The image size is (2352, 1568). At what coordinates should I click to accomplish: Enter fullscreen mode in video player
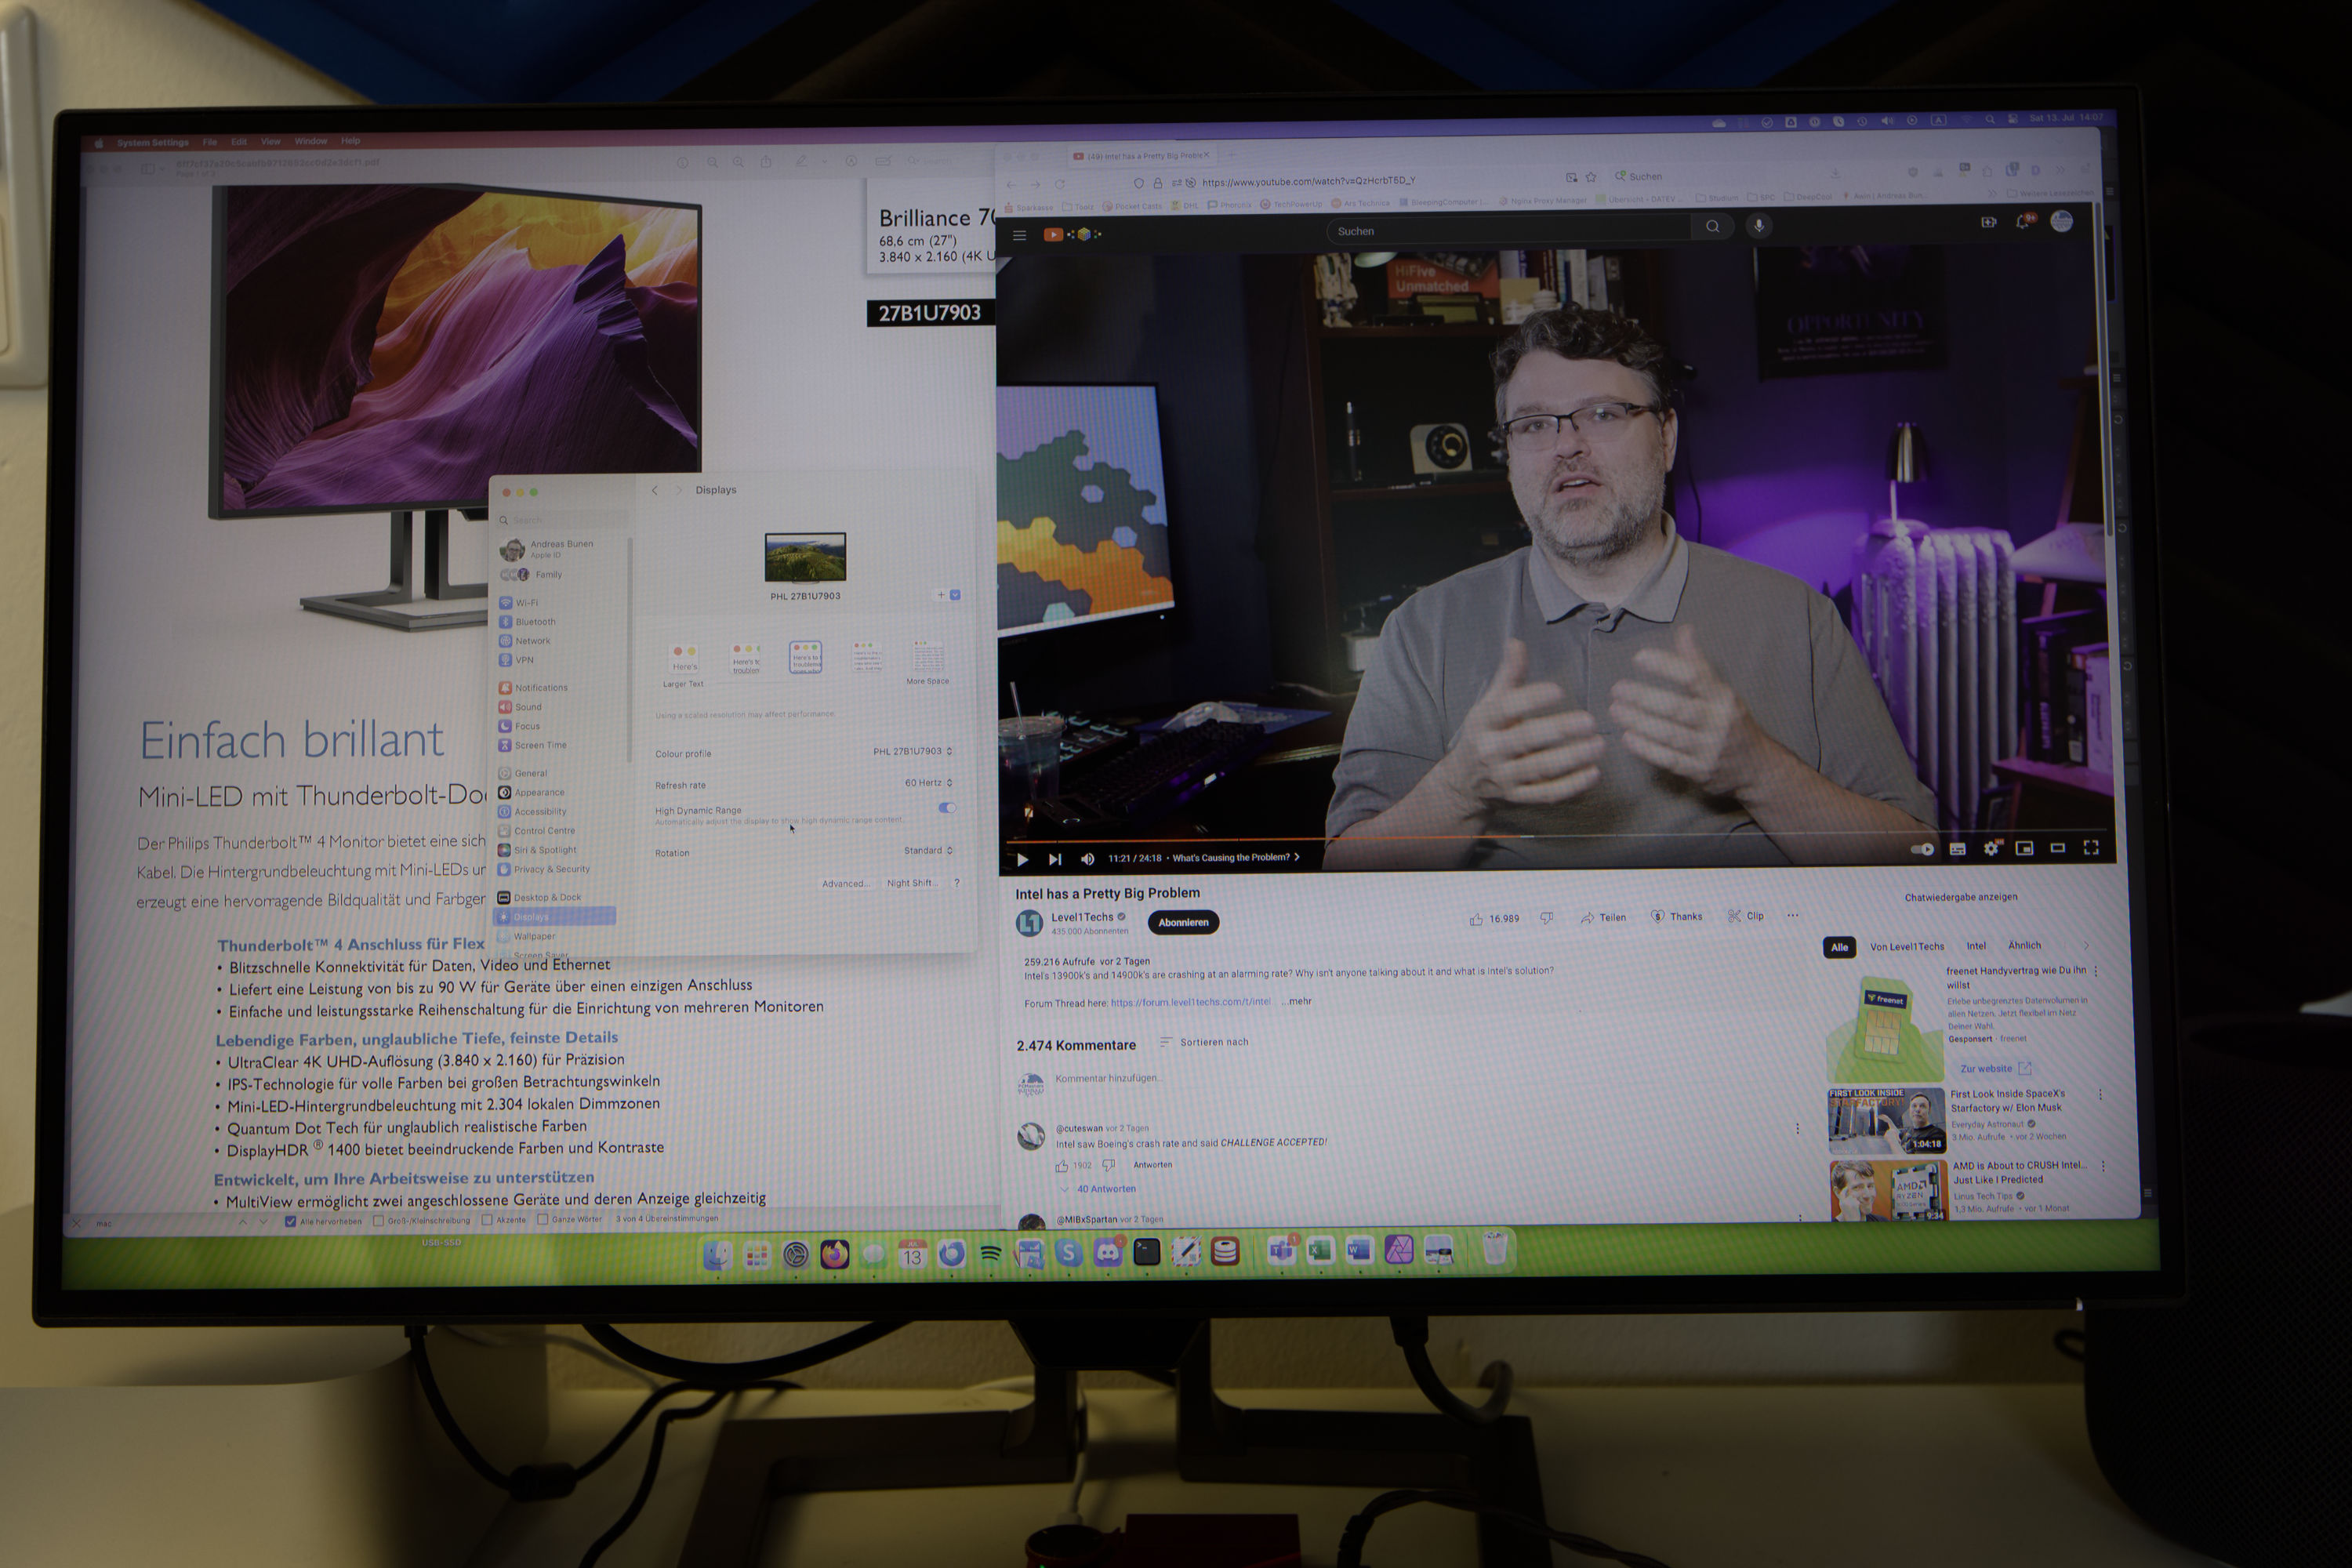pyautogui.click(x=2091, y=848)
